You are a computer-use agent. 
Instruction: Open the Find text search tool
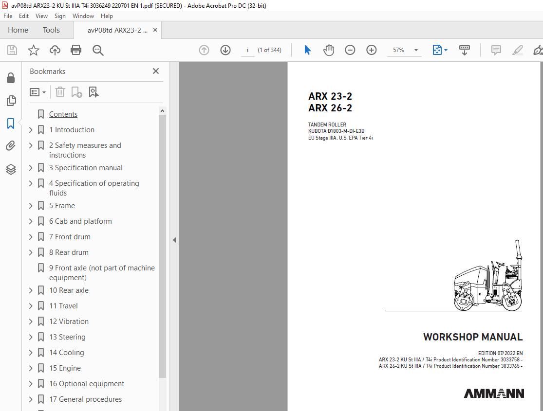[98, 50]
